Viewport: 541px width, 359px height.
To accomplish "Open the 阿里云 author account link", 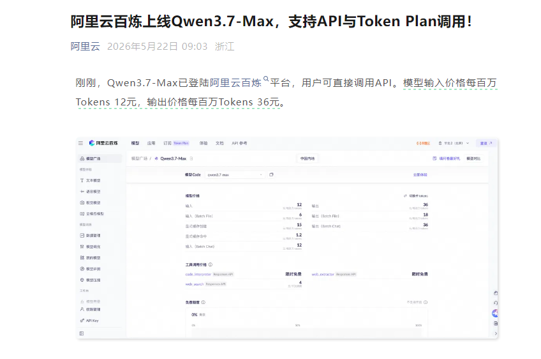I will pos(85,46).
